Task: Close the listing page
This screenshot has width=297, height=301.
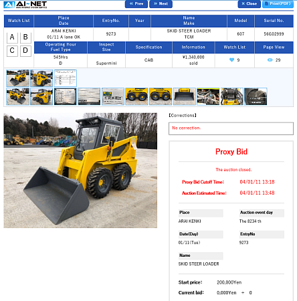Action: point(250,4)
